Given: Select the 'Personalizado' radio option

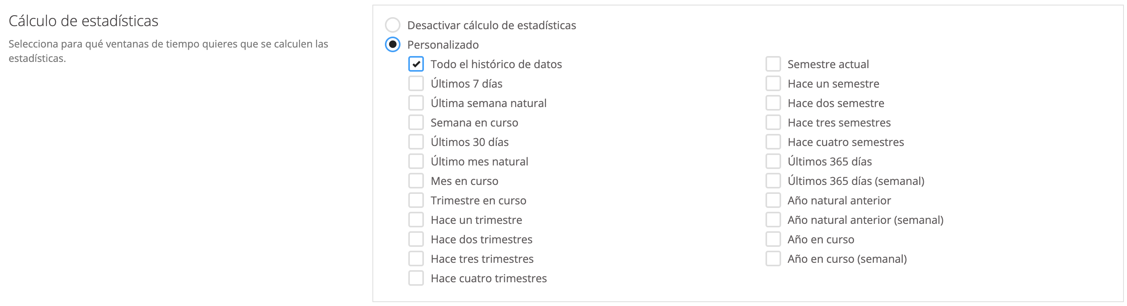Looking at the screenshot, I should pyautogui.click(x=392, y=44).
